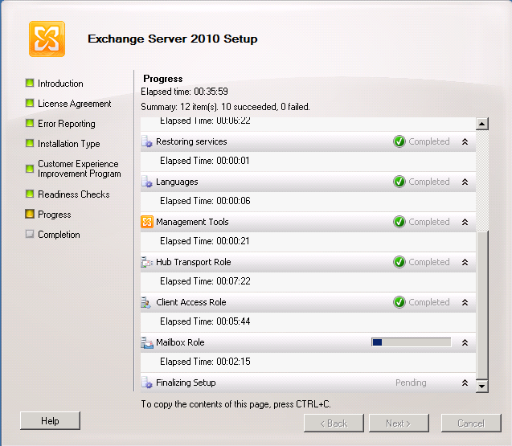512x446 pixels.
Task: Click the Languages task icon
Action: pos(147,182)
